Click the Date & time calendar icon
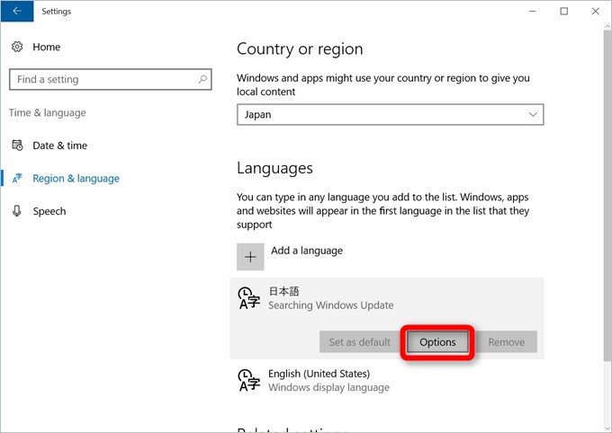This screenshot has height=433, width=612. (17, 146)
